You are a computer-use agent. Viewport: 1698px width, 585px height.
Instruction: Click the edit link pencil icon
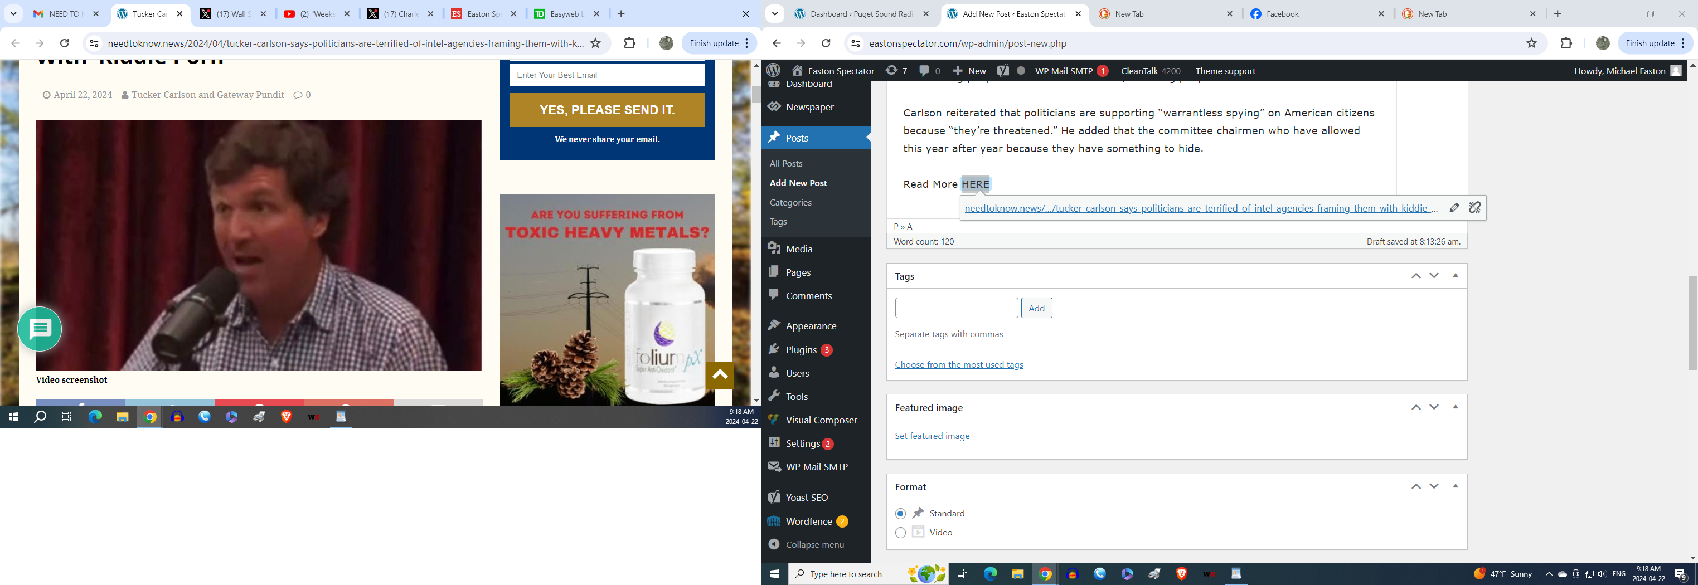point(1454,208)
